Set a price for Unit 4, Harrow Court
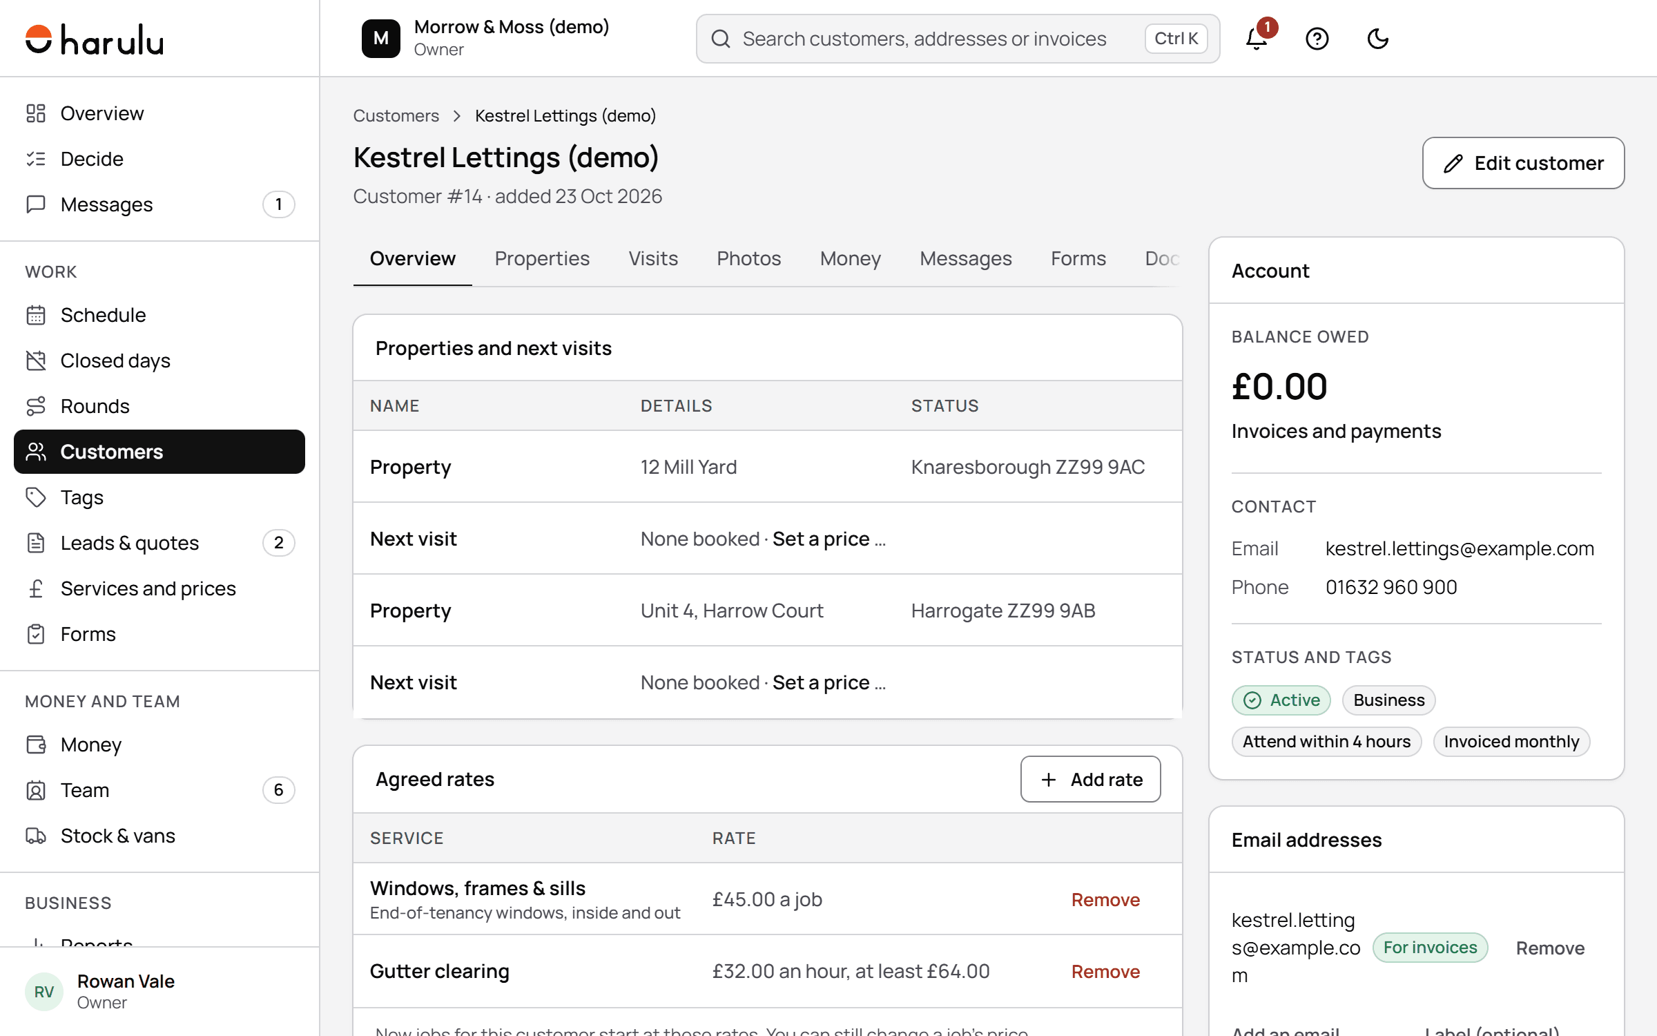 point(821,682)
